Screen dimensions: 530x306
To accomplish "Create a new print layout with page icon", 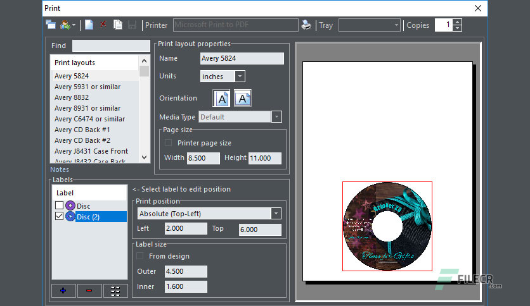I will [x=89, y=25].
